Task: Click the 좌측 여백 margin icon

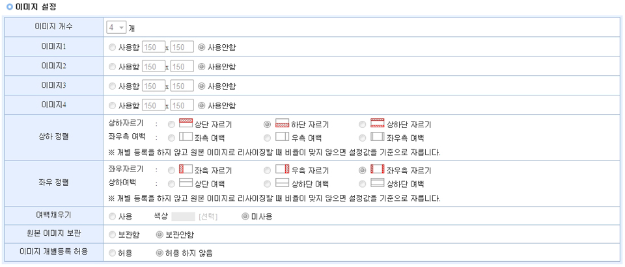Action: [186, 137]
